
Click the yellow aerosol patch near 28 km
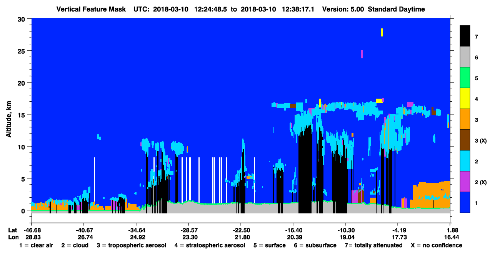pos(382,32)
